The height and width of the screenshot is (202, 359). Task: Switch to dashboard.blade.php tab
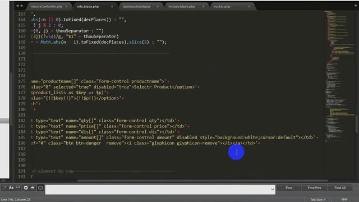[136, 7]
